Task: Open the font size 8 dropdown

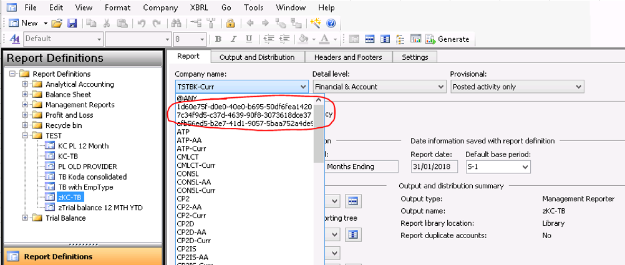Action: point(202,39)
